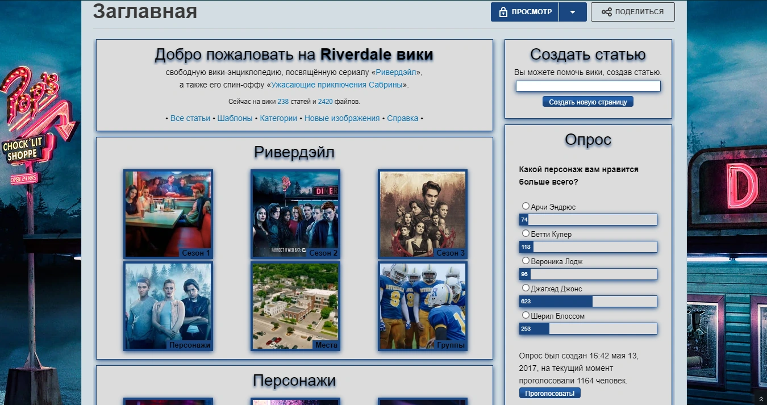The image size is (767, 405).
Task: Select the Бетти Купер radio button
Action: (x=526, y=233)
